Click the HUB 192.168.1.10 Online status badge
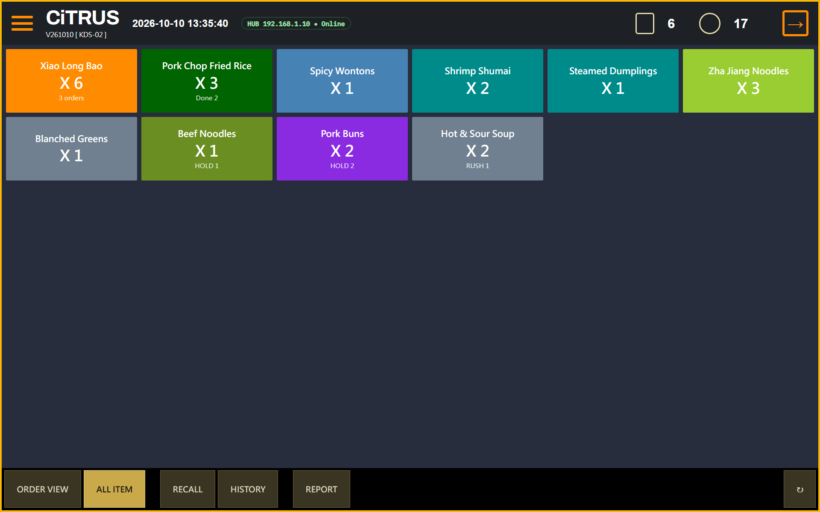 [x=296, y=23]
